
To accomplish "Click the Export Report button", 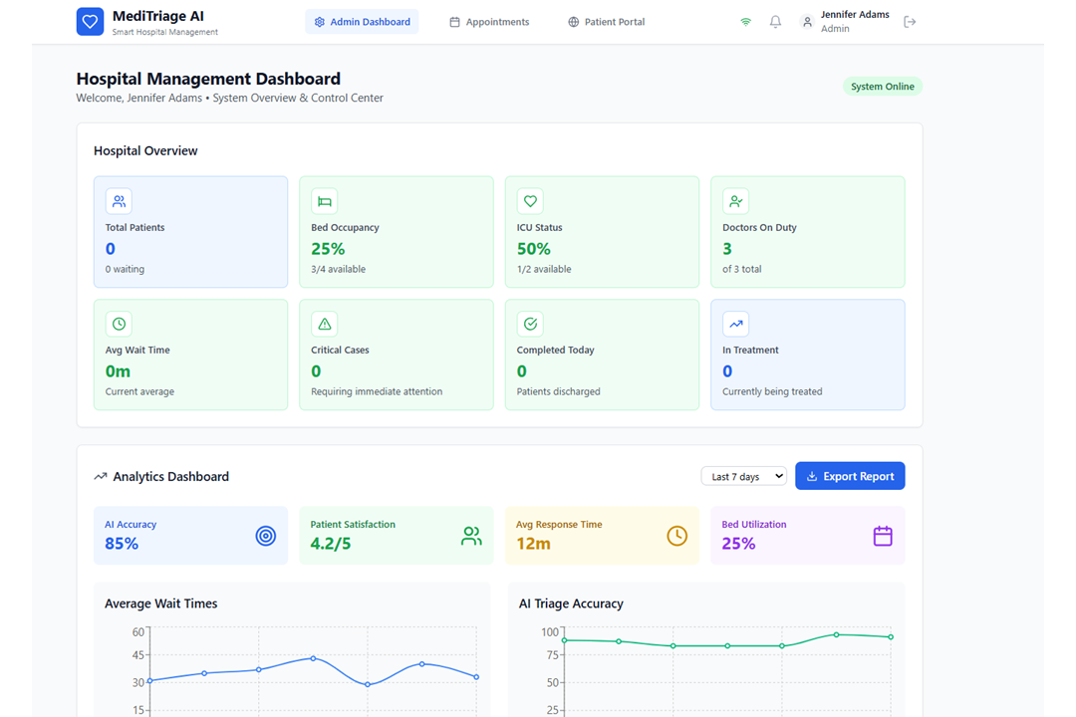I will (850, 476).
